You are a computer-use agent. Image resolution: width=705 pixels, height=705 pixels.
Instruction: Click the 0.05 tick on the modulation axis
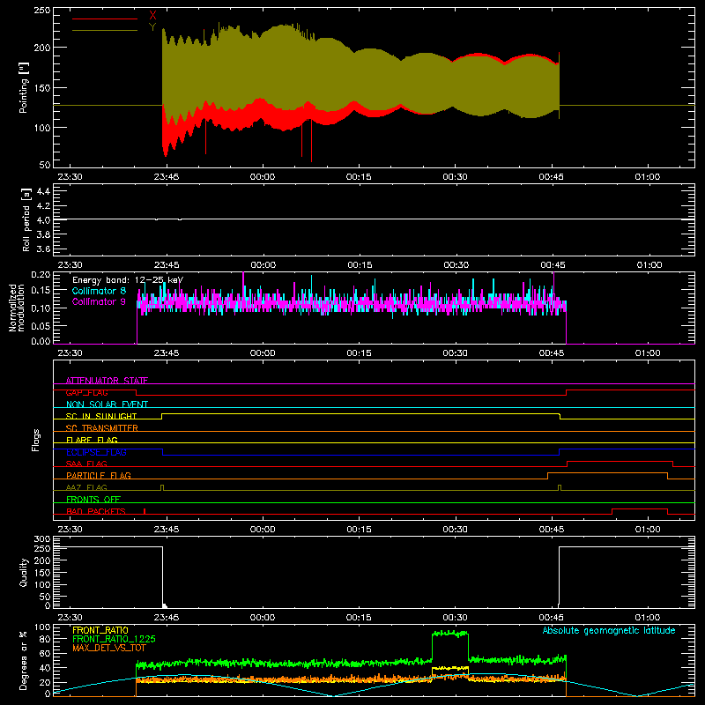(x=41, y=325)
